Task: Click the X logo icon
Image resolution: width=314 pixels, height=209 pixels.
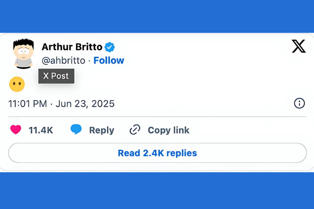Action: pyautogui.click(x=298, y=47)
